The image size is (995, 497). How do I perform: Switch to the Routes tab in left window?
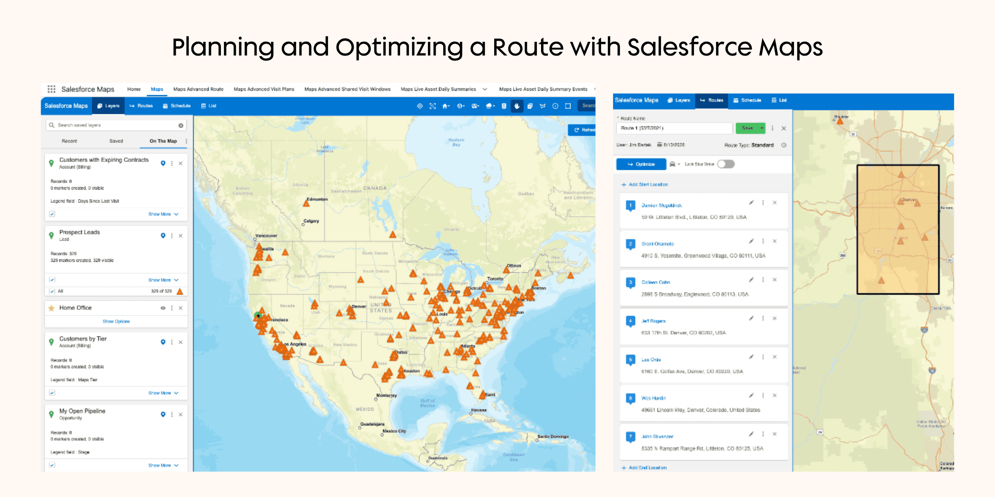pos(141,106)
